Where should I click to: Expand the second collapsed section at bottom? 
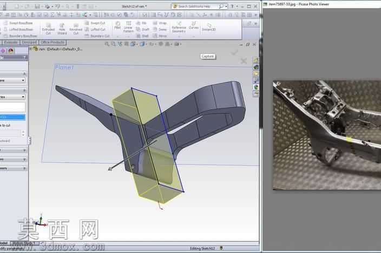24,159
